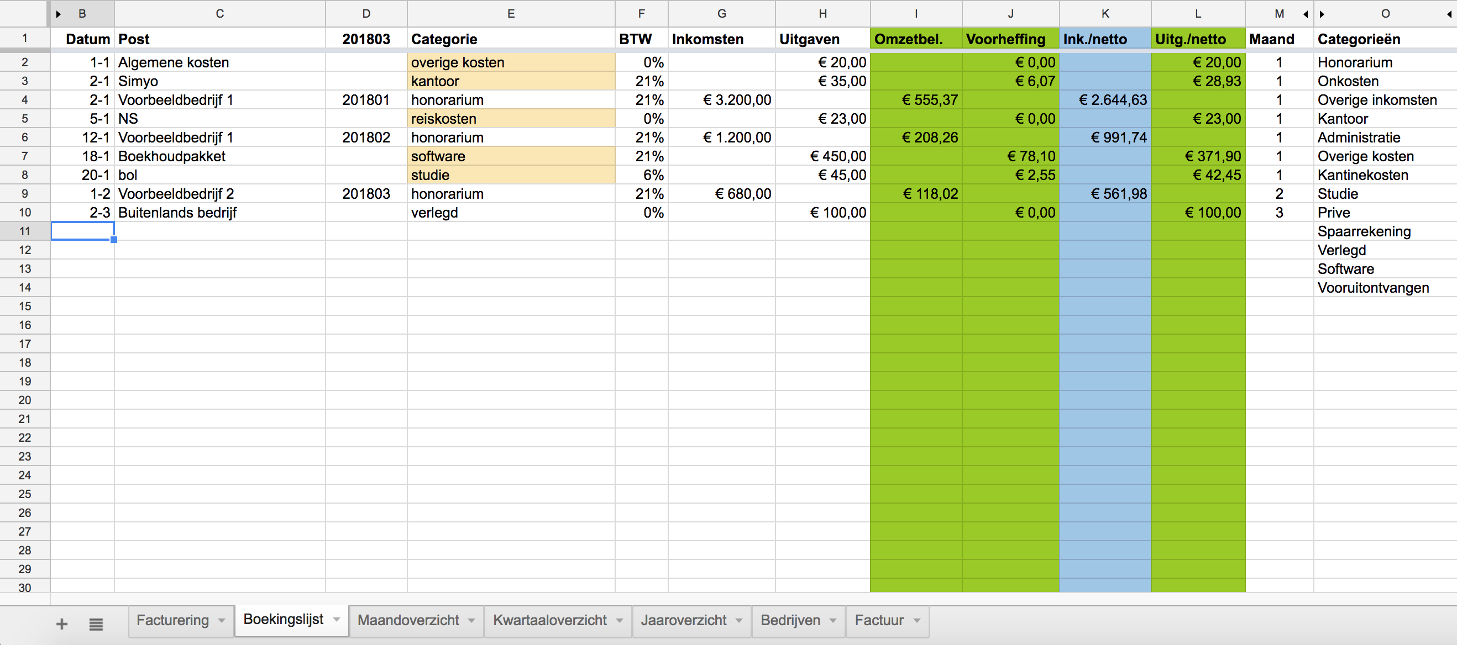The width and height of the screenshot is (1457, 645).
Task: Select the 201801 invoice number cell
Action: pos(366,100)
